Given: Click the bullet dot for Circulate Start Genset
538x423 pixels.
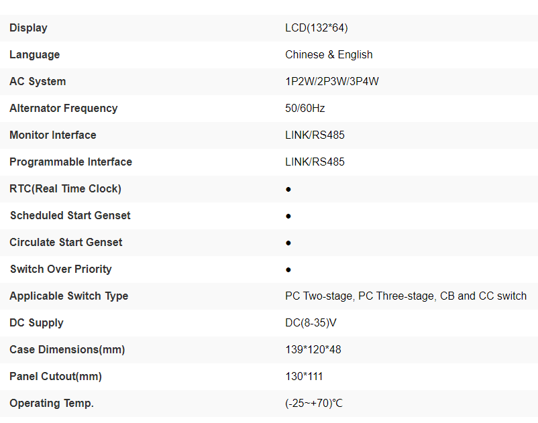Looking at the screenshot, I should (x=288, y=243).
